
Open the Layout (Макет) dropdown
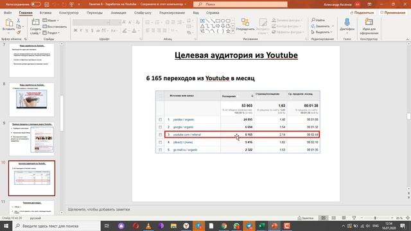(x=51, y=21)
